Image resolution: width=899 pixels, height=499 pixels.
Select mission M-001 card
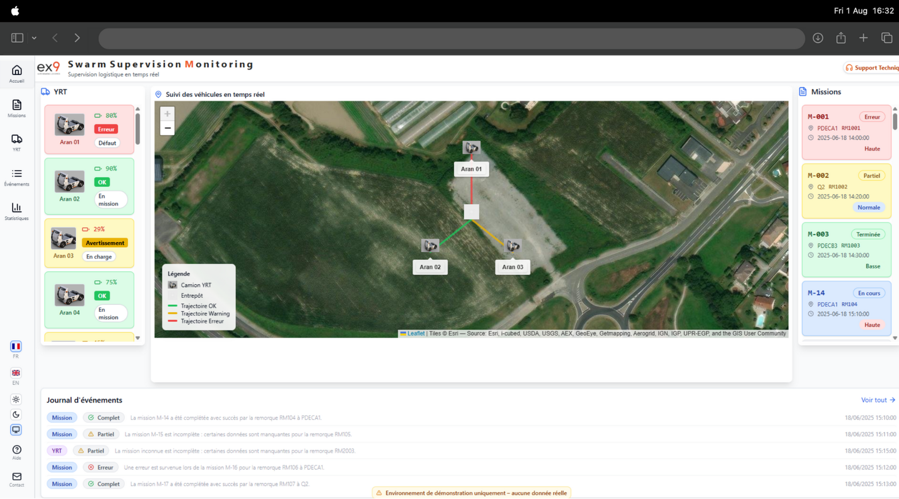click(x=846, y=132)
